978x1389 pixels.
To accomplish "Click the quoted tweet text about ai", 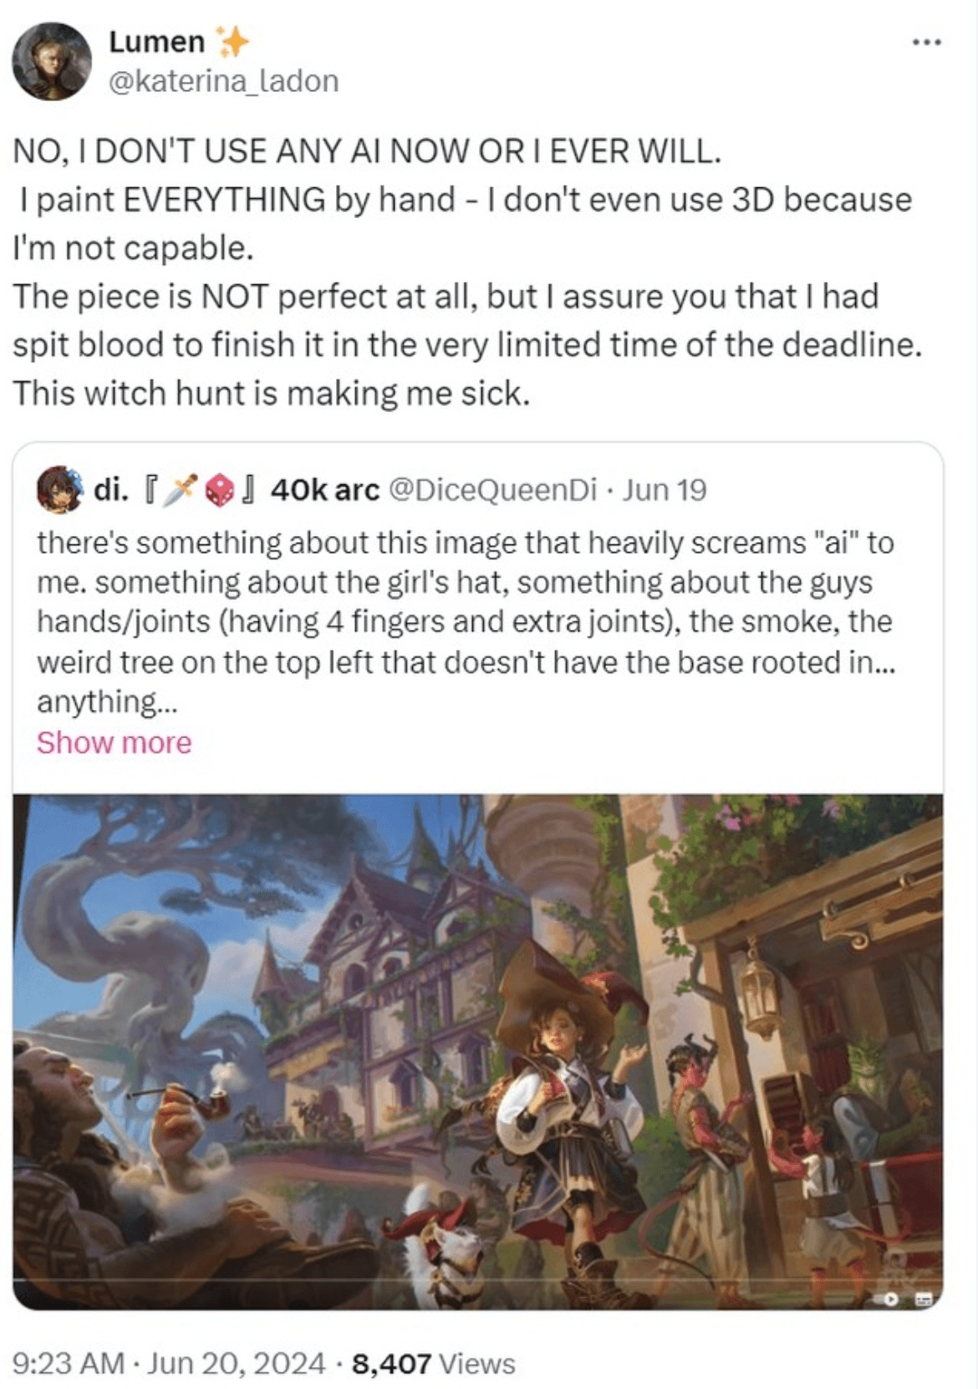I will (466, 622).
